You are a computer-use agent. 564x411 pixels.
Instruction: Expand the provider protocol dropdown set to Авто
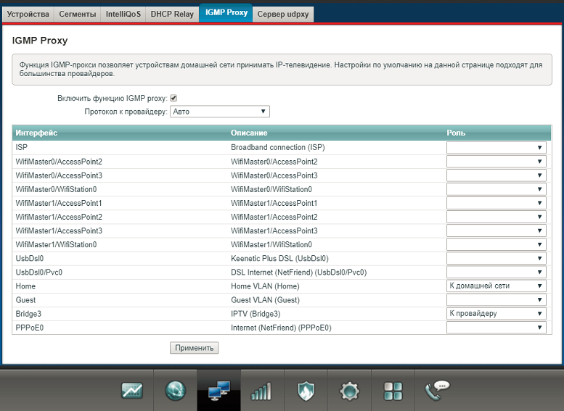pyautogui.click(x=219, y=112)
